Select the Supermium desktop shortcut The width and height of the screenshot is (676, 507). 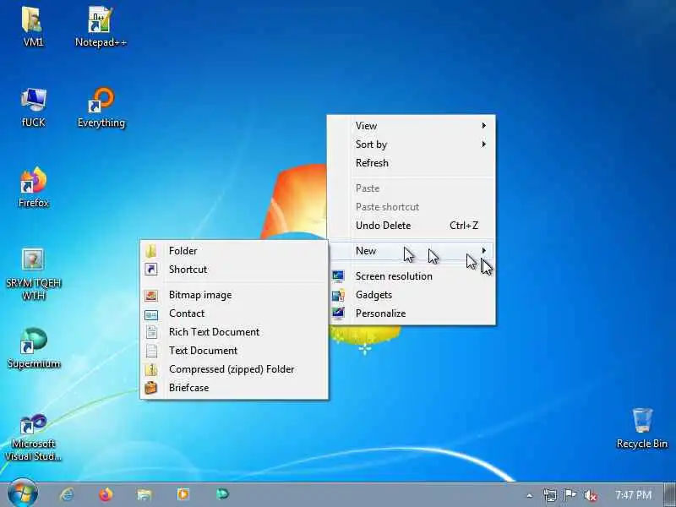tap(34, 347)
